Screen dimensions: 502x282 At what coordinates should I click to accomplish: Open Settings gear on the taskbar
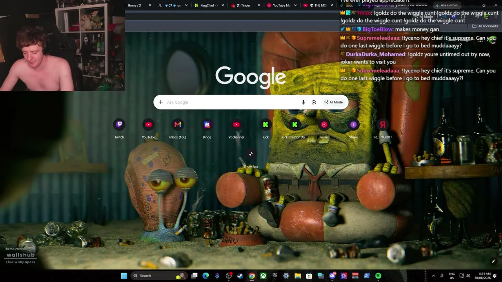click(286, 276)
